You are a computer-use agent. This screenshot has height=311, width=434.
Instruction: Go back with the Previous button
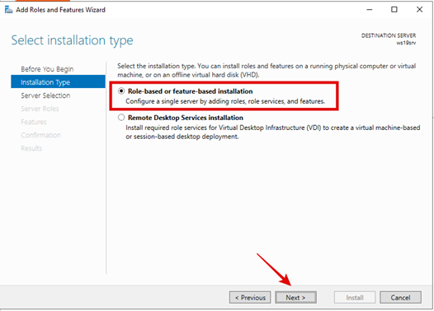(x=250, y=298)
